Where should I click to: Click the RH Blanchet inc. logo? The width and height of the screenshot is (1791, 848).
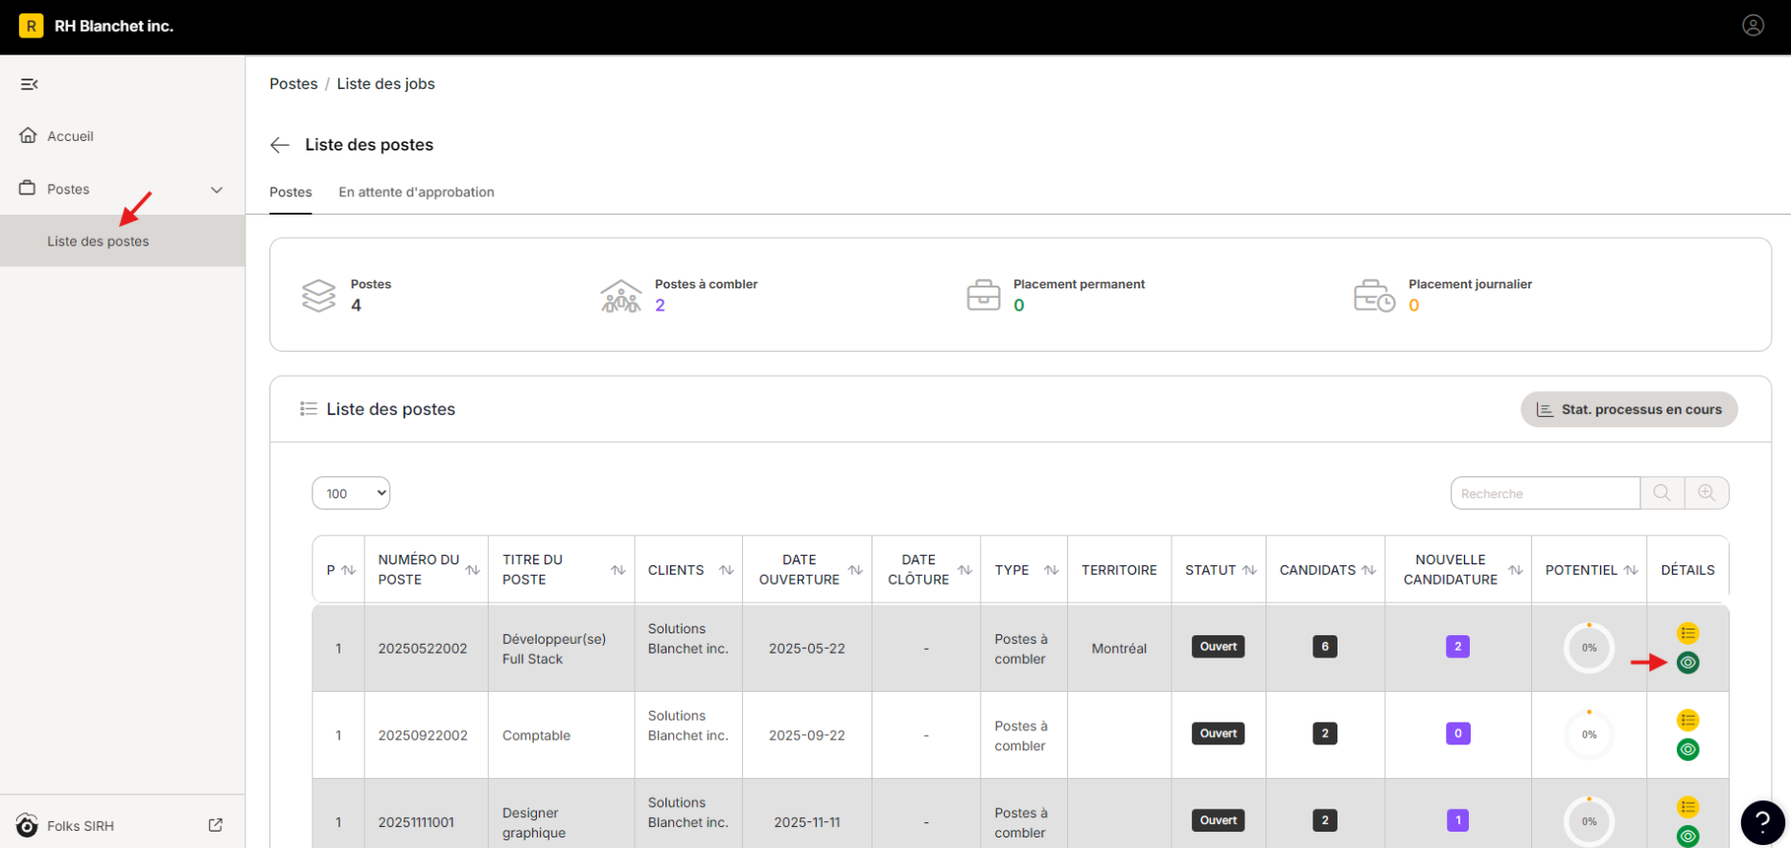[x=32, y=26]
